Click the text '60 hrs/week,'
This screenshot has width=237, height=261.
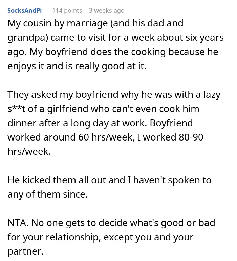[106, 137]
